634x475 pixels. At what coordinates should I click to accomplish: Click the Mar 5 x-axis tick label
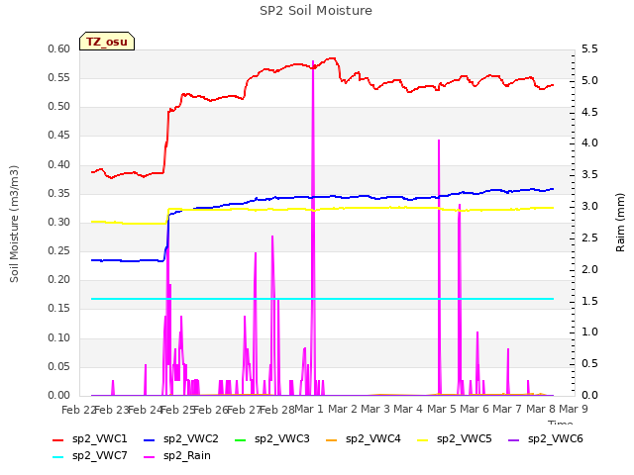442,409
